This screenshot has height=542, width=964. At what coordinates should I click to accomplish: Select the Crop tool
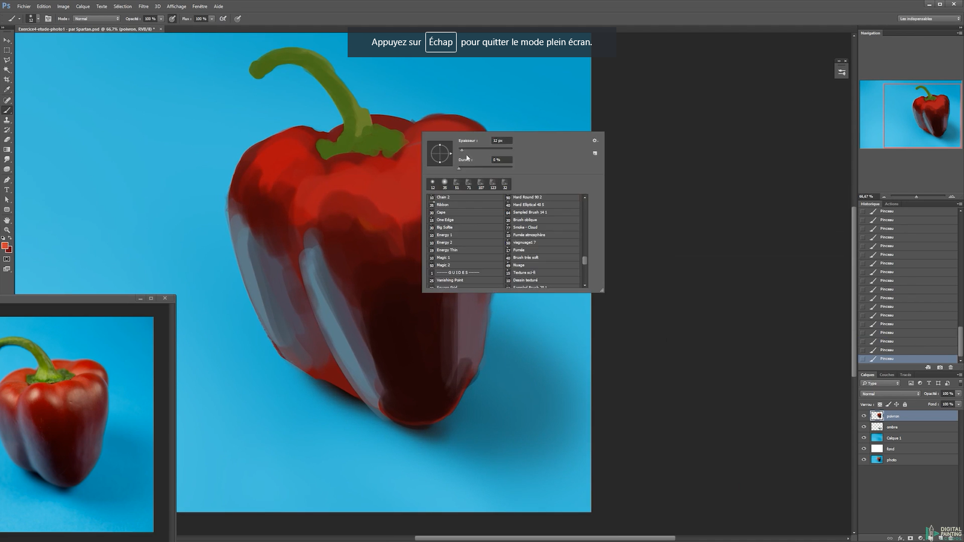click(x=8, y=79)
